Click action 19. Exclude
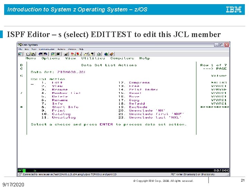 point(133,107)
